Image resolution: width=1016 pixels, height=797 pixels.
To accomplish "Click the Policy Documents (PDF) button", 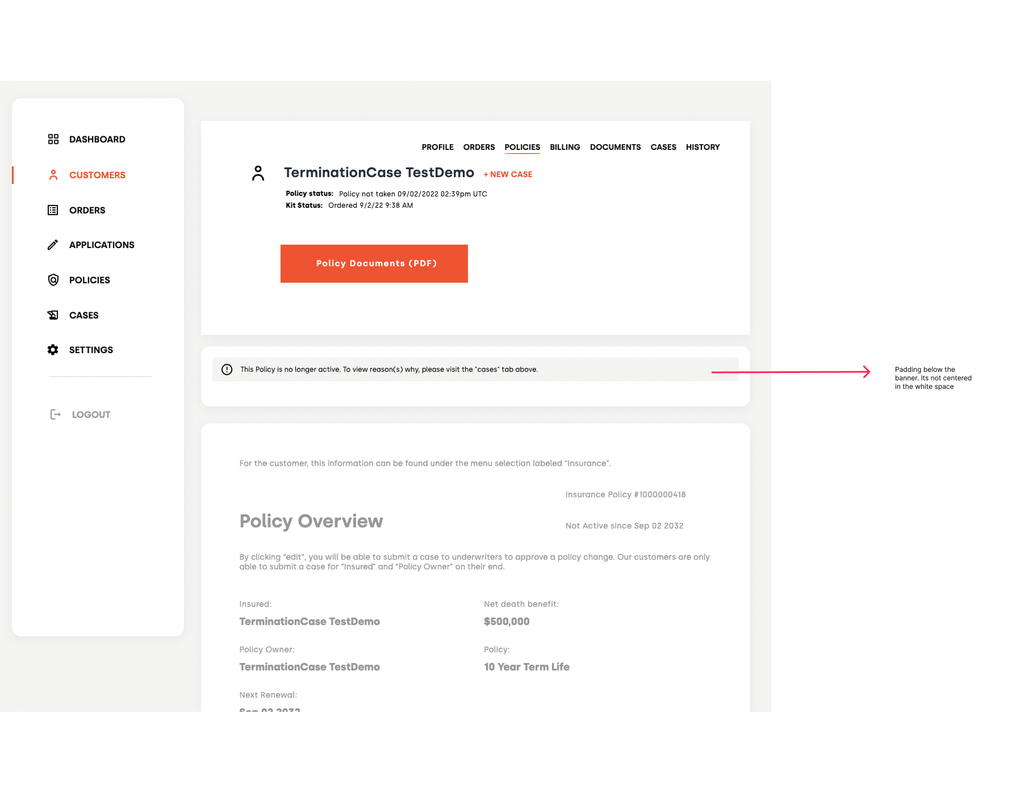I will (374, 263).
